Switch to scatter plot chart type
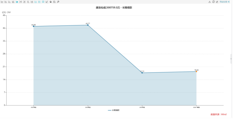The image size is (233, 119). point(13,2)
